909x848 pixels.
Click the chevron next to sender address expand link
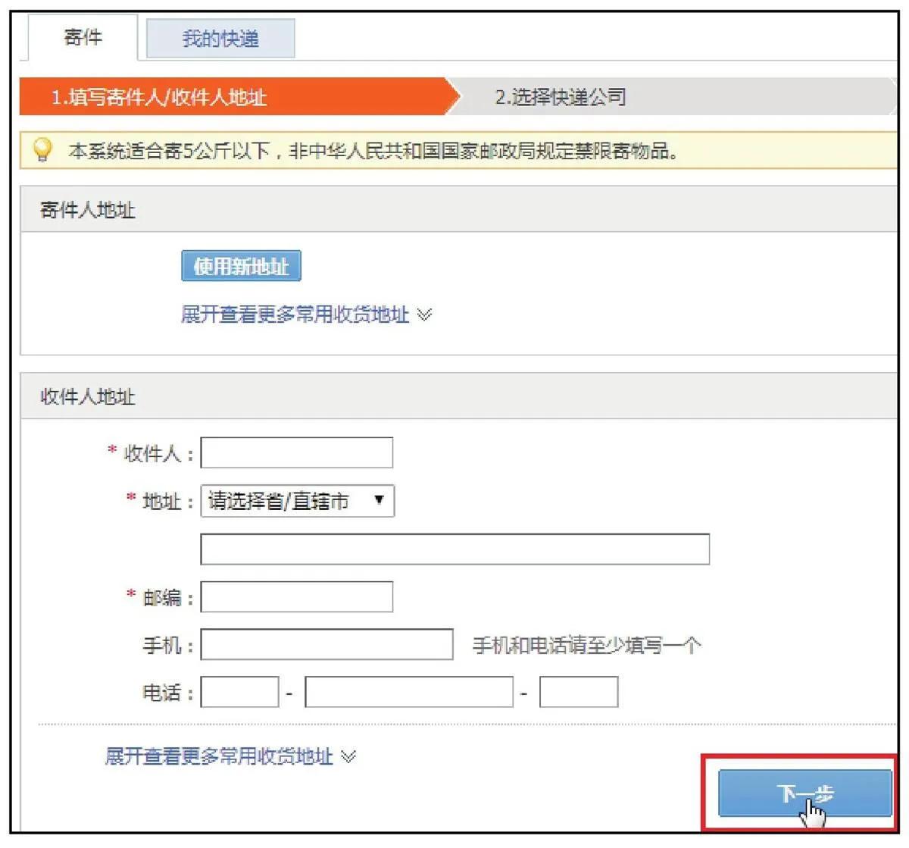[x=424, y=316]
